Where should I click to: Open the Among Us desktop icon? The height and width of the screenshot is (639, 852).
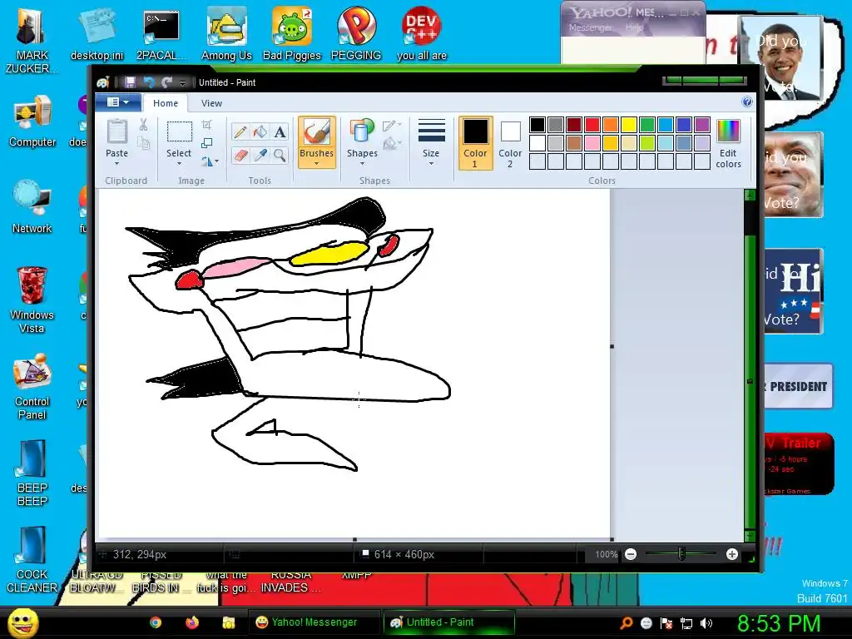(x=226, y=33)
